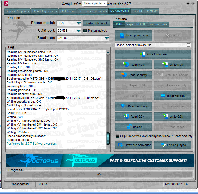The height and width of the screenshot is (194, 198).
Task: Click the Read QCN arrow icon
Action: pos(126,116)
